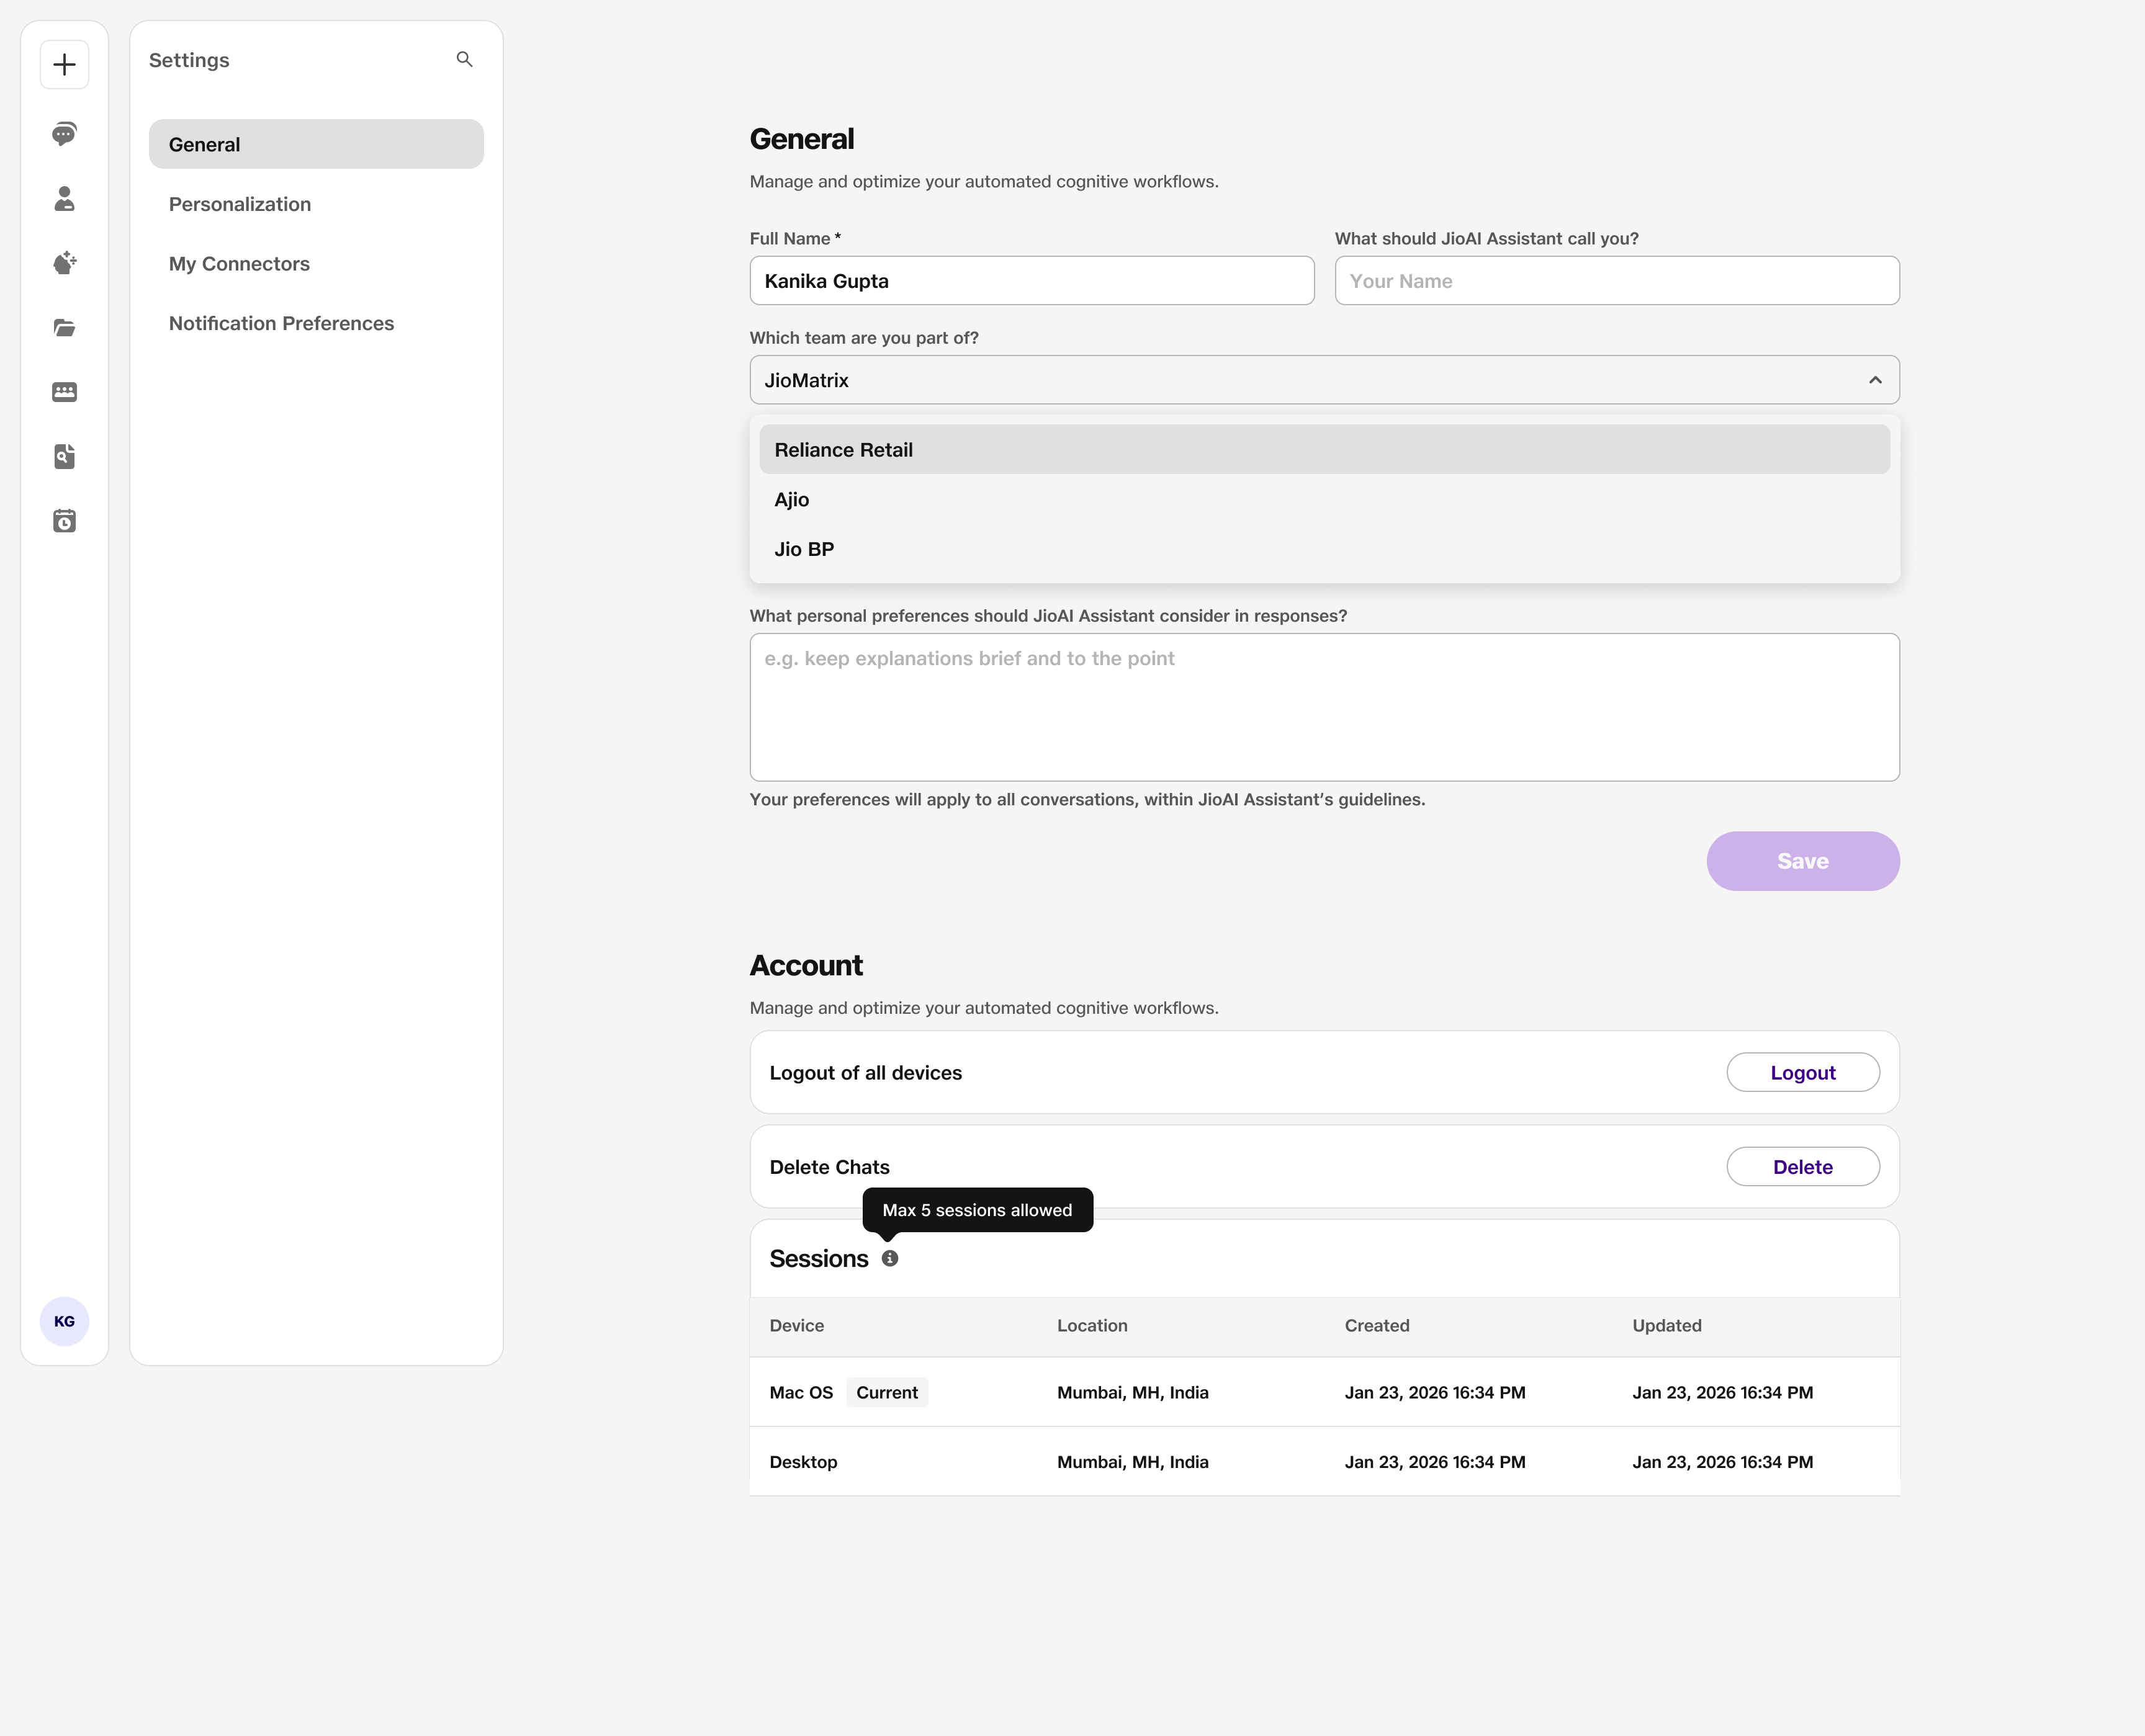Screen dimensions: 2145x1736
Task: Click the Account section heading
Action: [x=806, y=965]
